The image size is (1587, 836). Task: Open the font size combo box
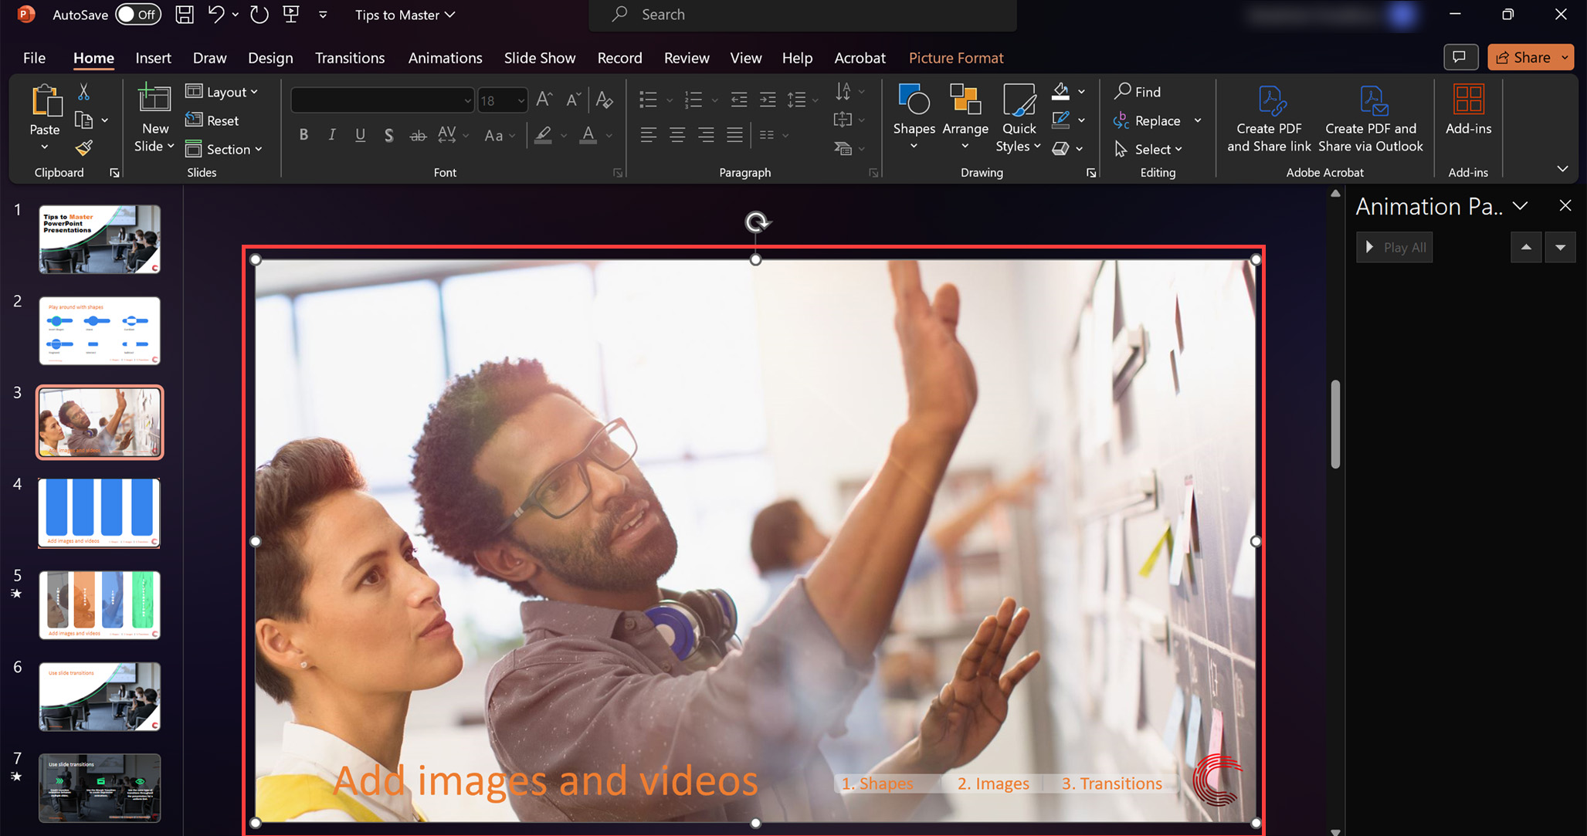pyautogui.click(x=502, y=100)
